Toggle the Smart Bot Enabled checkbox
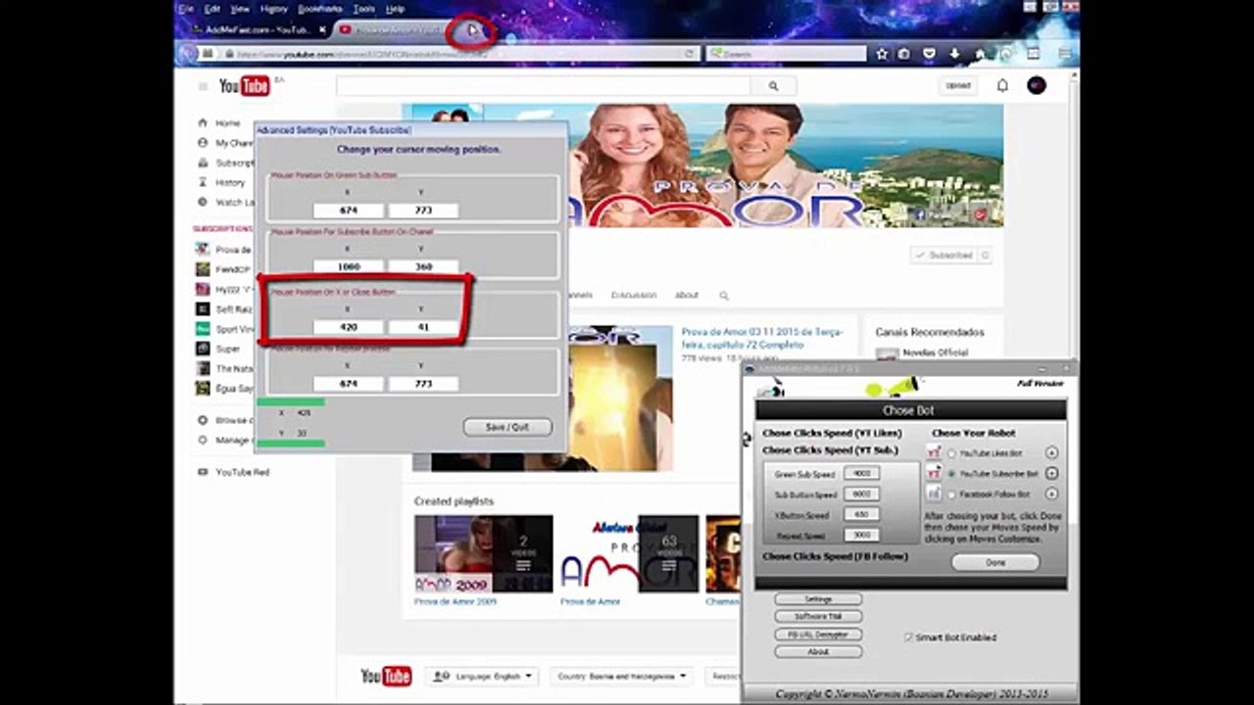This screenshot has width=1254, height=705. [908, 636]
